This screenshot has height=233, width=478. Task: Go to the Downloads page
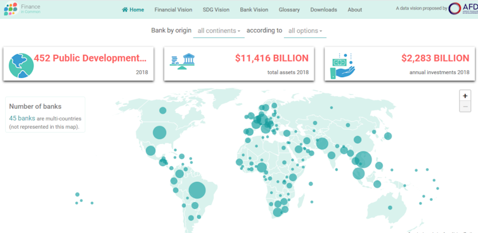[324, 9]
